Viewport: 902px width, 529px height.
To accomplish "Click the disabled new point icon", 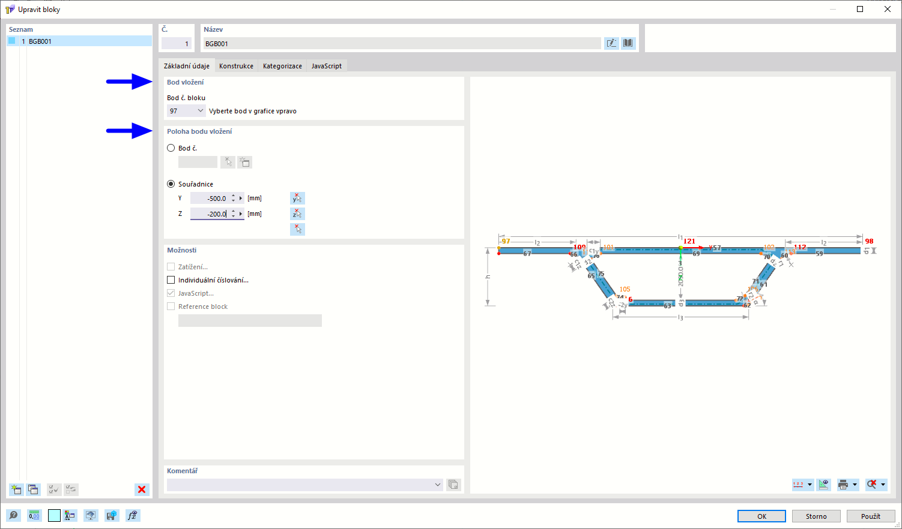I will pos(244,162).
